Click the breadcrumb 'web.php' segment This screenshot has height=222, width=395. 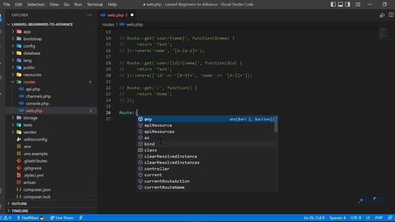coord(135,25)
